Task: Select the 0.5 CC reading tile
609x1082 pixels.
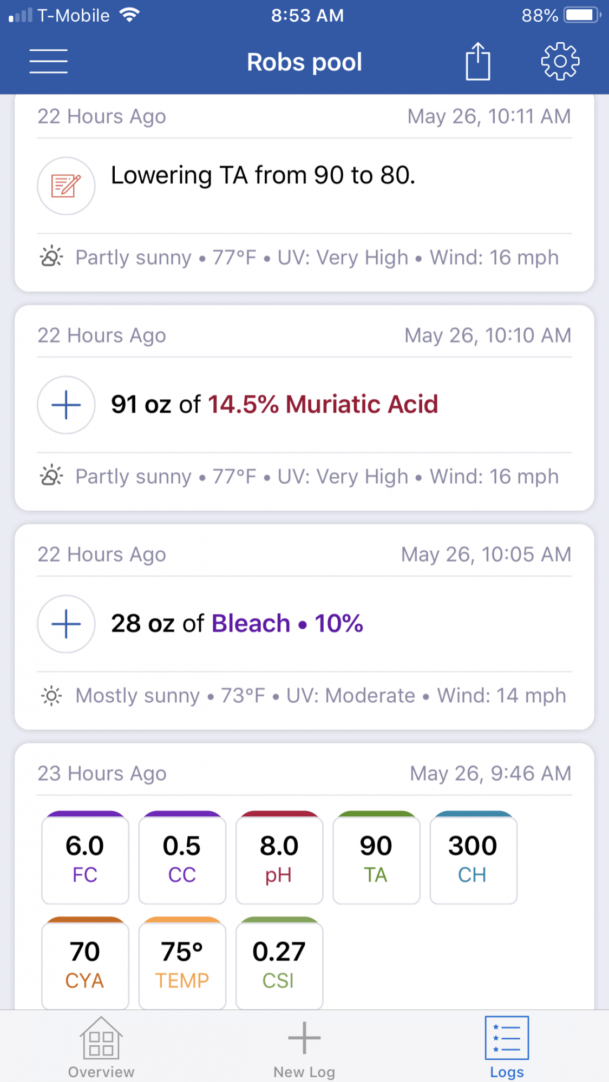Action: (182, 857)
